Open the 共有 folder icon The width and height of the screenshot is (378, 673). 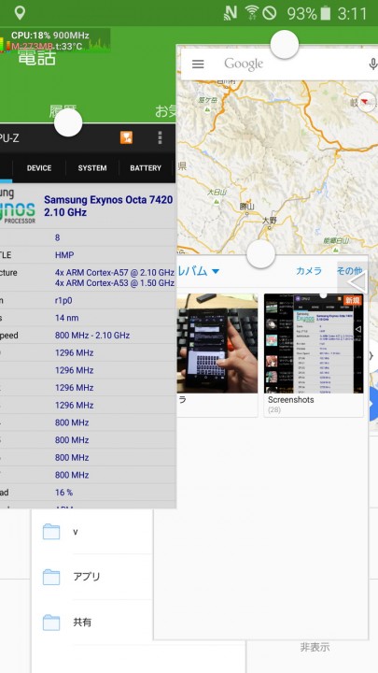[51, 623]
